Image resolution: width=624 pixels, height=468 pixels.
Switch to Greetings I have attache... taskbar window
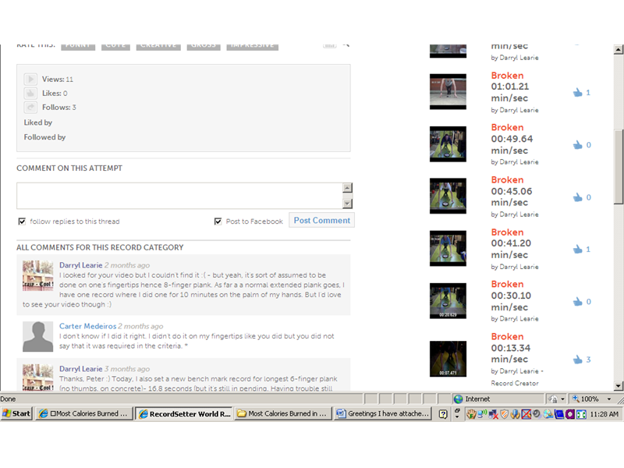click(x=383, y=414)
